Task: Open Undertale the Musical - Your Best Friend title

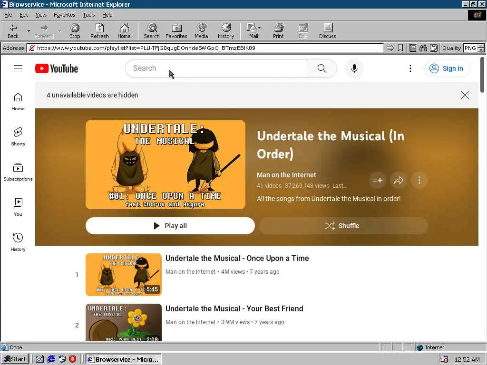Action: 234,308
